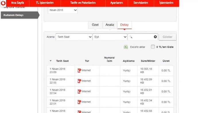Expand the Eşit condition dropdown
Screen dimensions: 198x113
(110, 37)
